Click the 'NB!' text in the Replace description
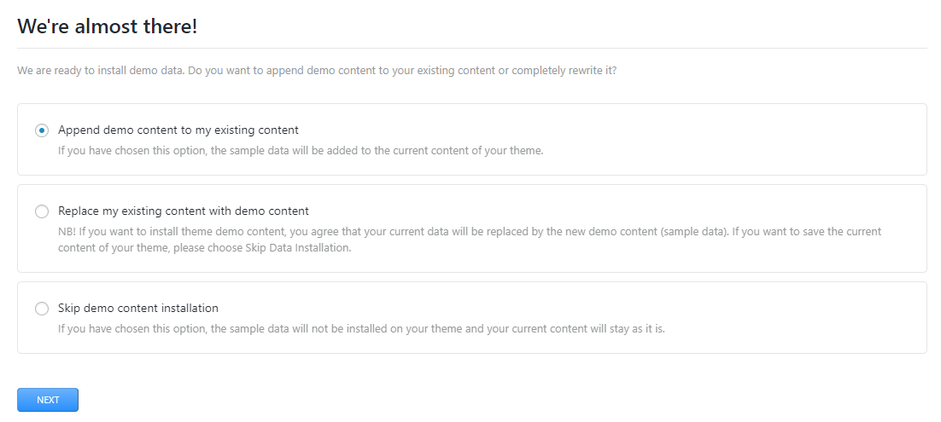The width and height of the screenshot is (941, 422). pos(67,231)
